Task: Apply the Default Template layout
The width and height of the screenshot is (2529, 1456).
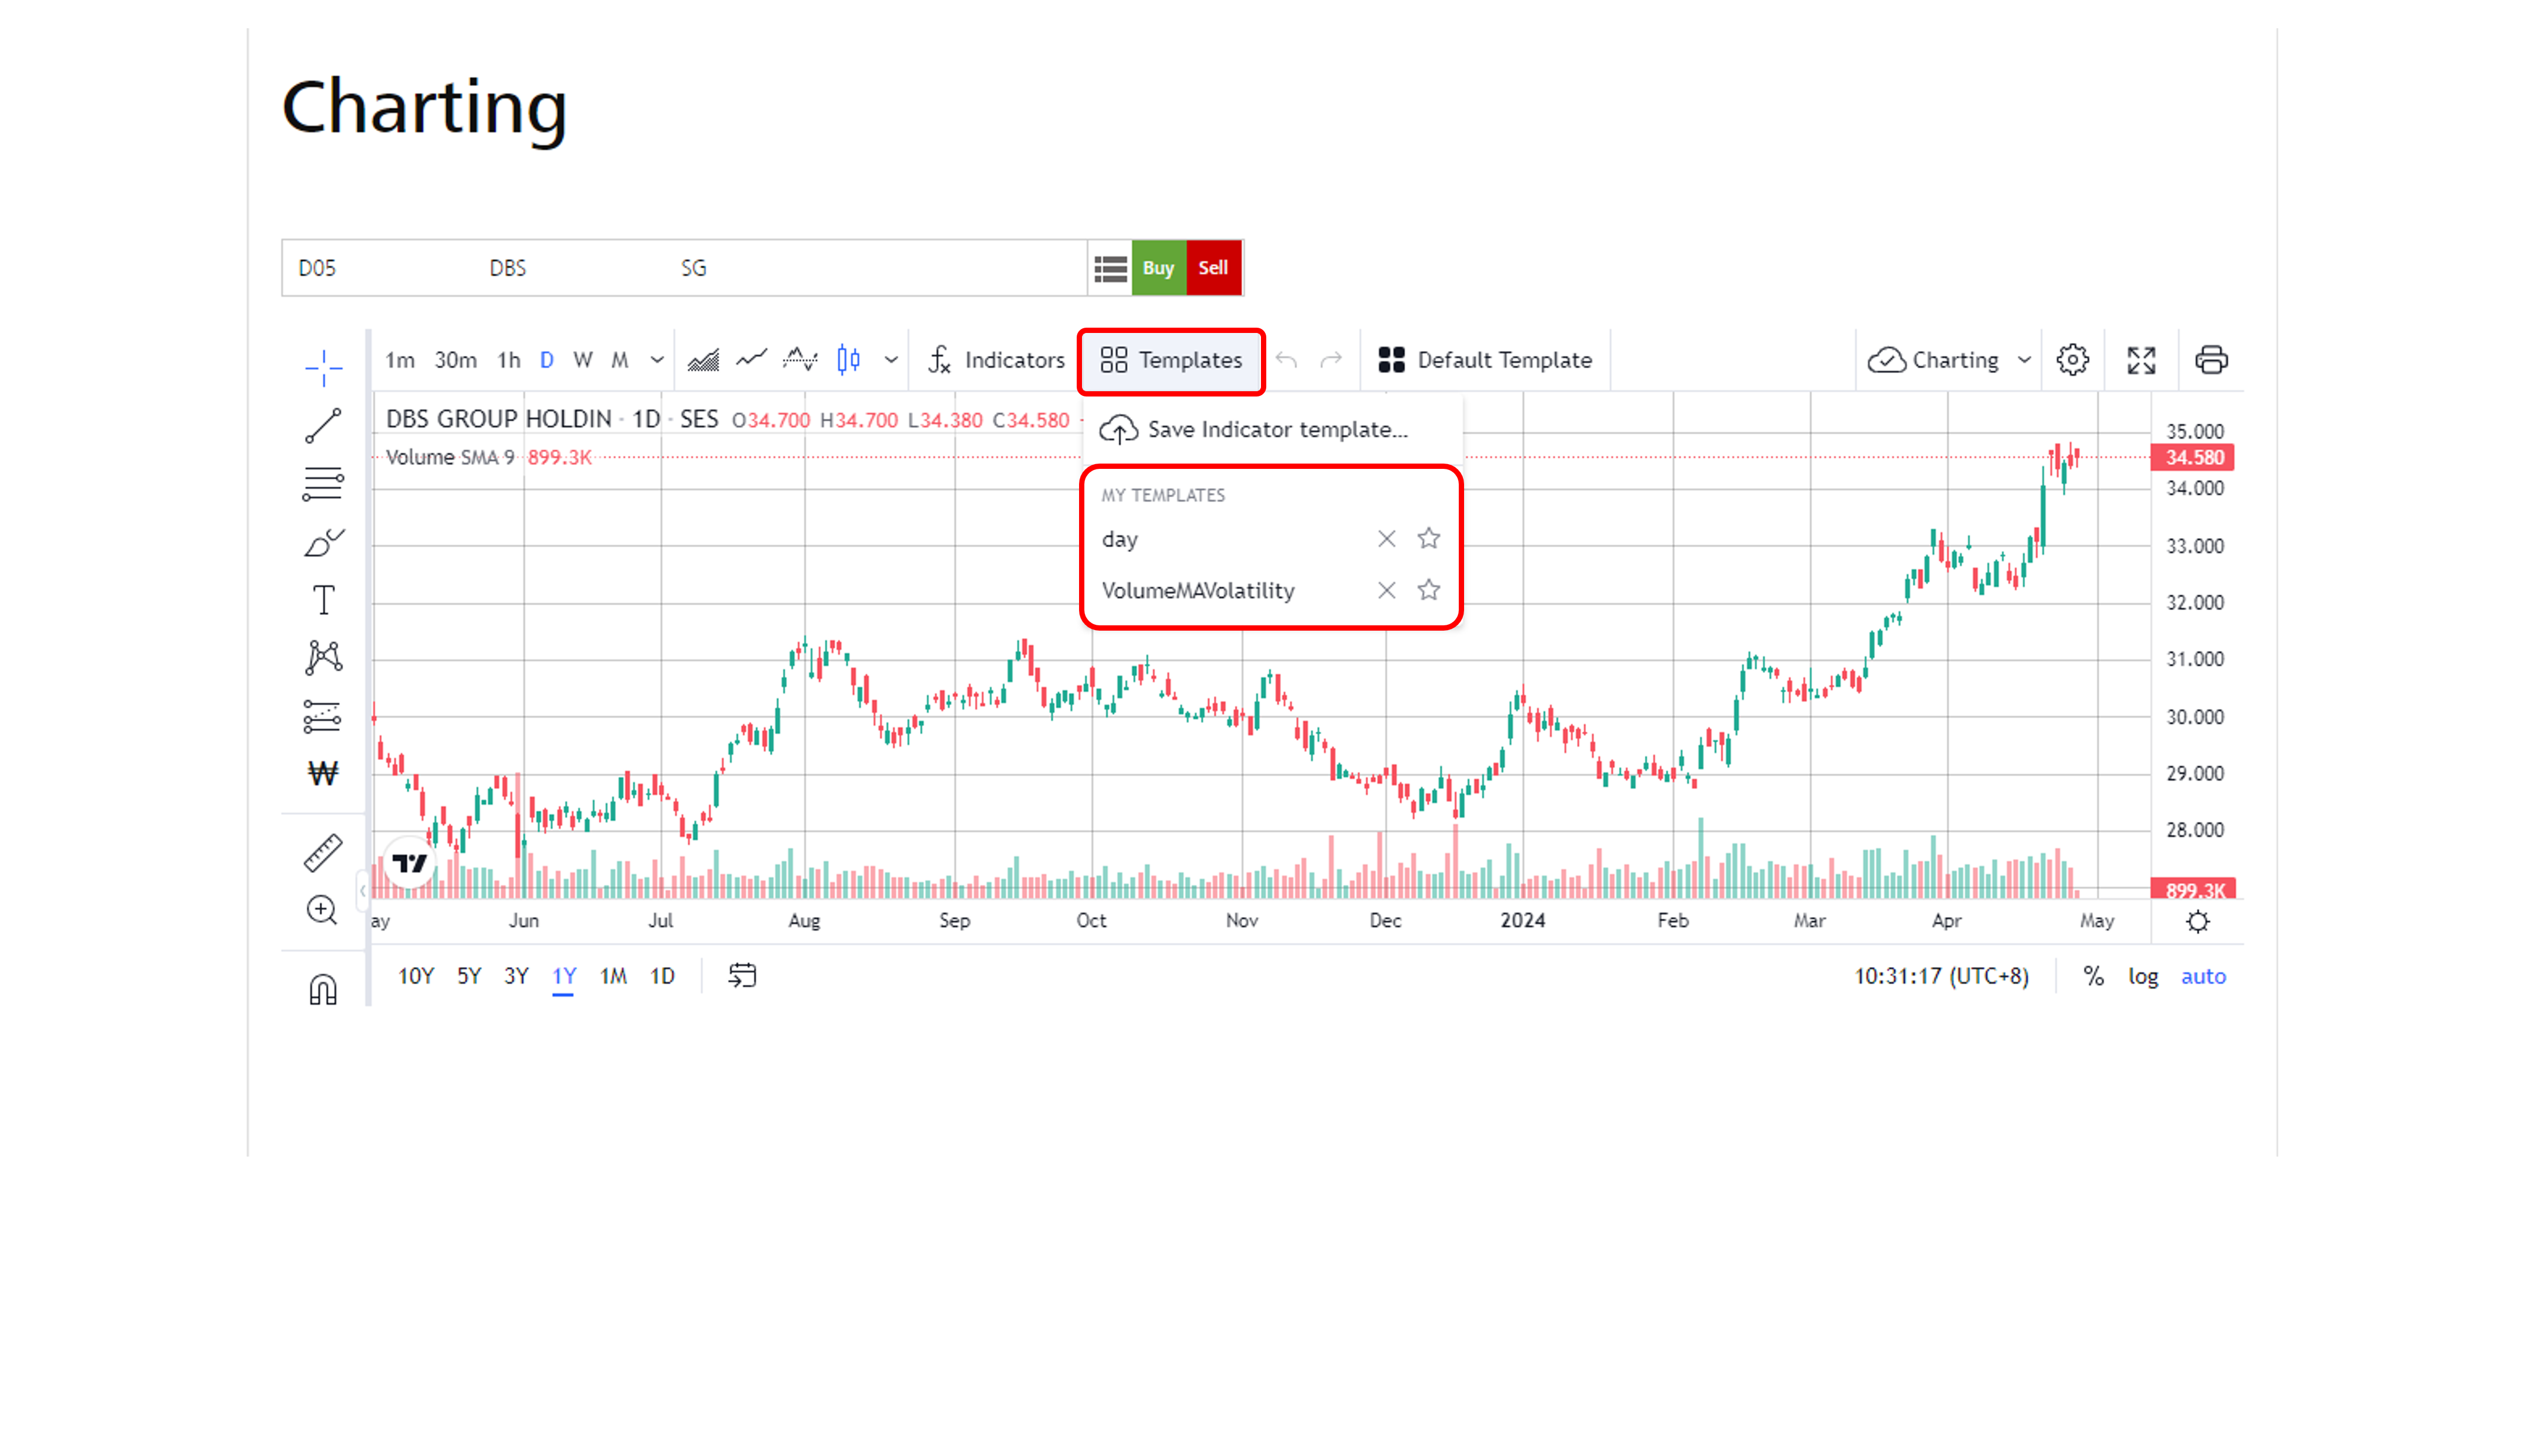Action: point(1486,360)
